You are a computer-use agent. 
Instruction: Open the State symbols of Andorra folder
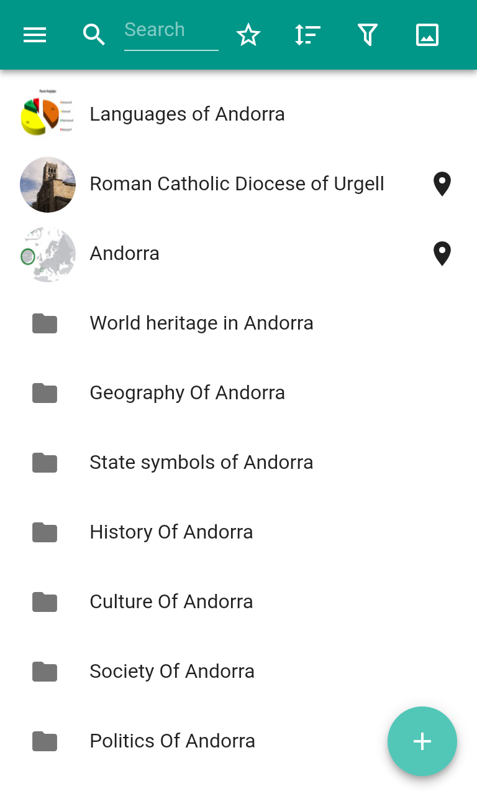[x=201, y=463]
